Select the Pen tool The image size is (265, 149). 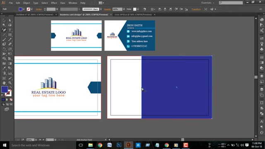[x=4, y=30]
